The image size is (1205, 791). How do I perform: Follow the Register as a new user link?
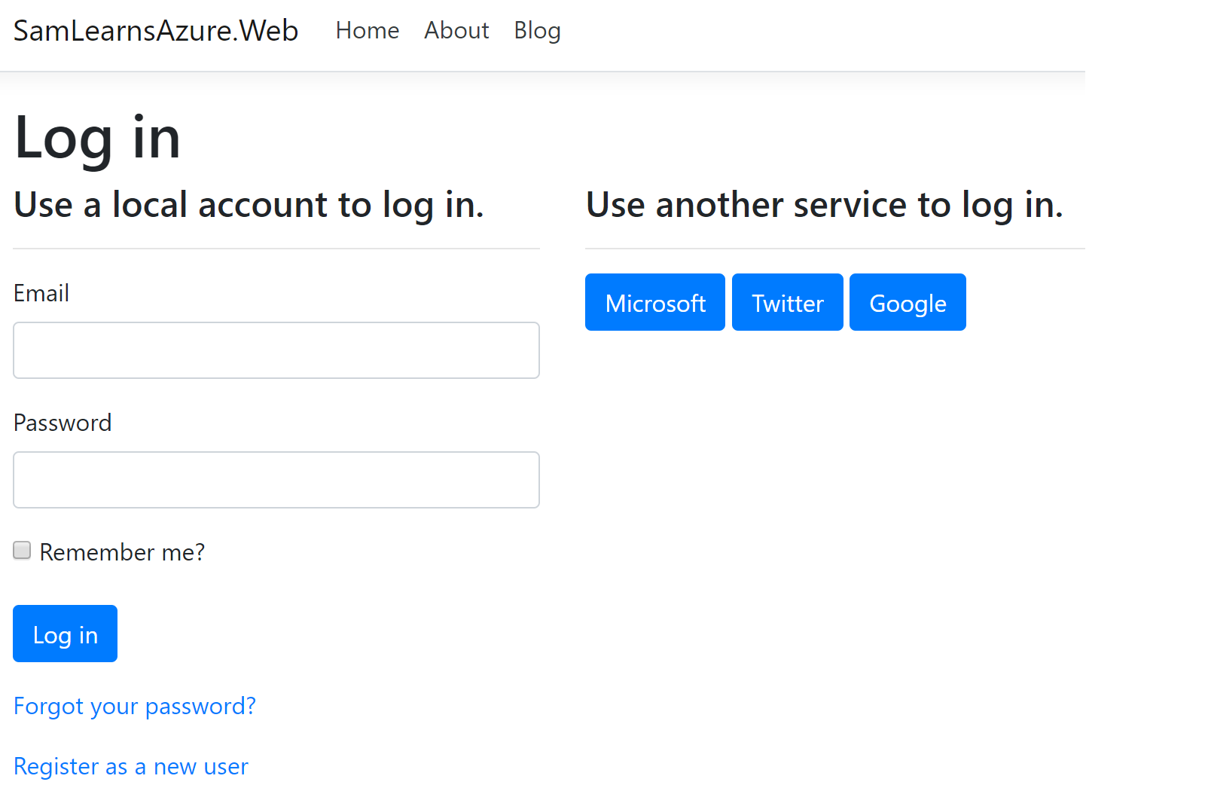pyautogui.click(x=131, y=766)
